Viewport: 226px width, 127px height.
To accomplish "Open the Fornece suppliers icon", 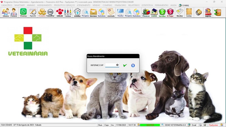I will point(14,12).
